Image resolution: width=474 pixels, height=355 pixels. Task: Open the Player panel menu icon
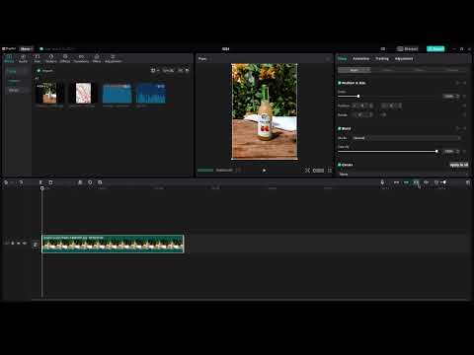(x=328, y=59)
